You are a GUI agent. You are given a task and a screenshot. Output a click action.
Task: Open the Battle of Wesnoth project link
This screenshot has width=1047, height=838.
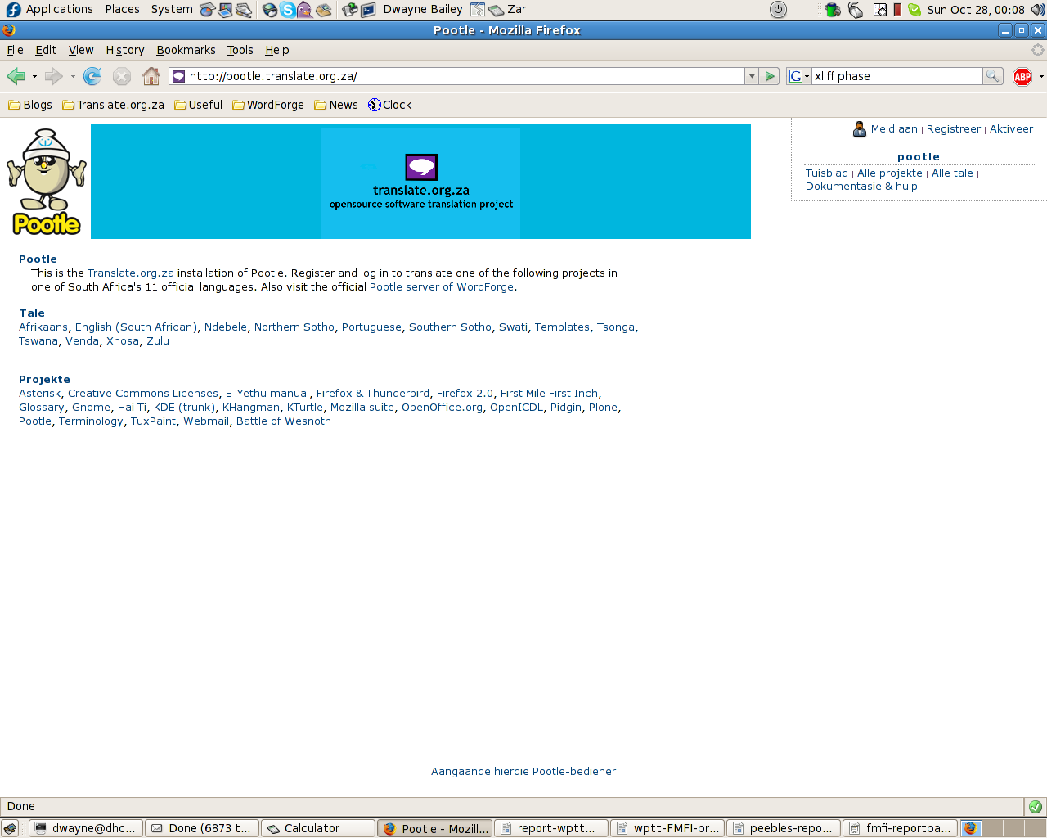tap(284, 421)
